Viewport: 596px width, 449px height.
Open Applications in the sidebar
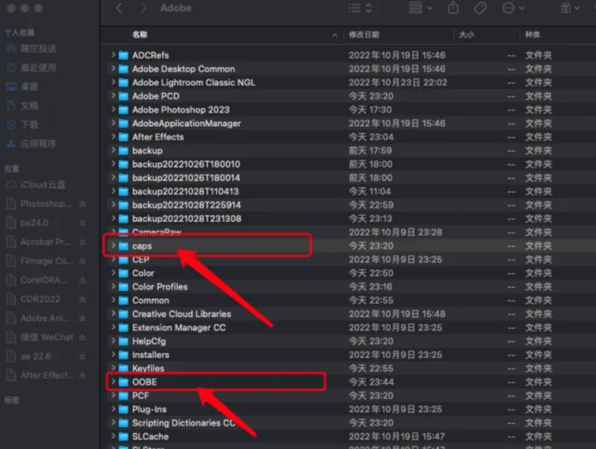(31, 143)
